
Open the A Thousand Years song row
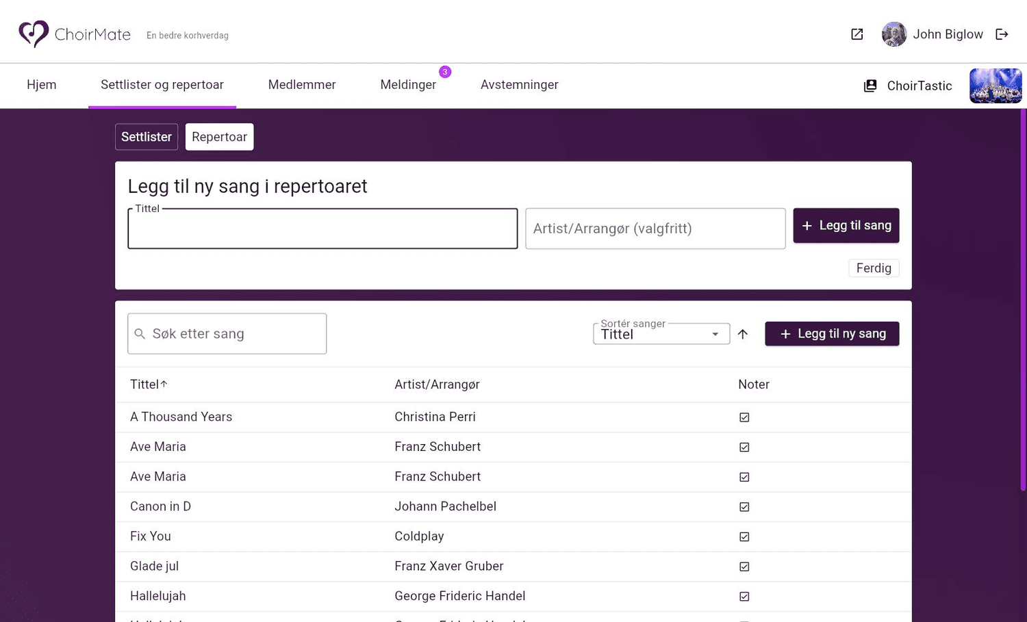(x=513, y=417)
